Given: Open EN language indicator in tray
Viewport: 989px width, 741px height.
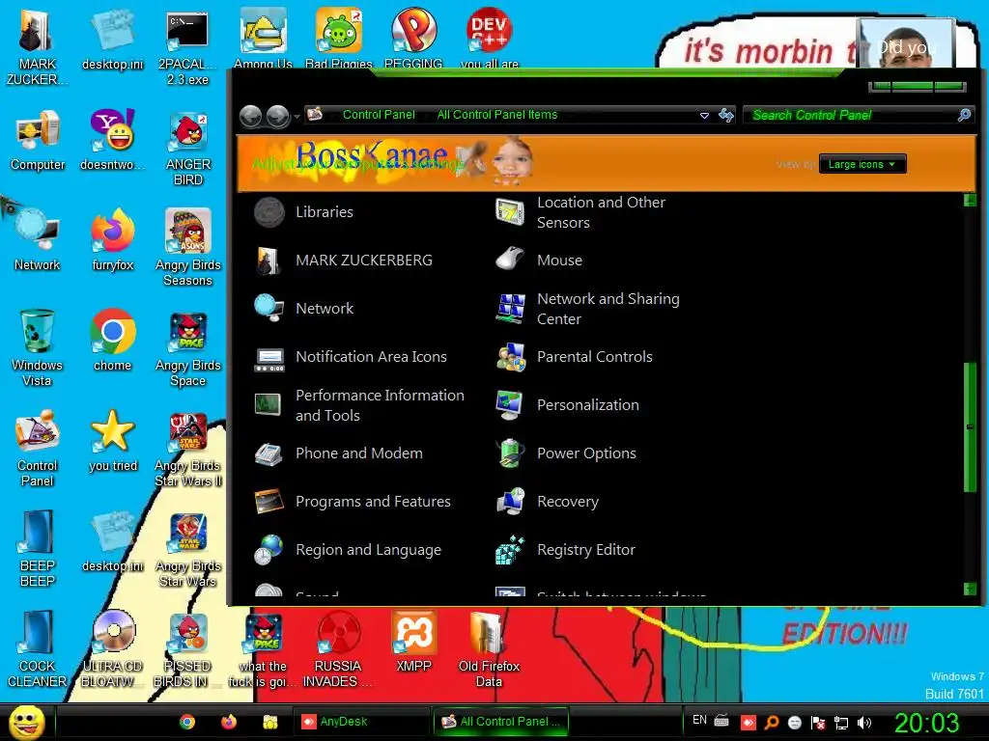Looking at the screenshot, I should tap(699, 720).
